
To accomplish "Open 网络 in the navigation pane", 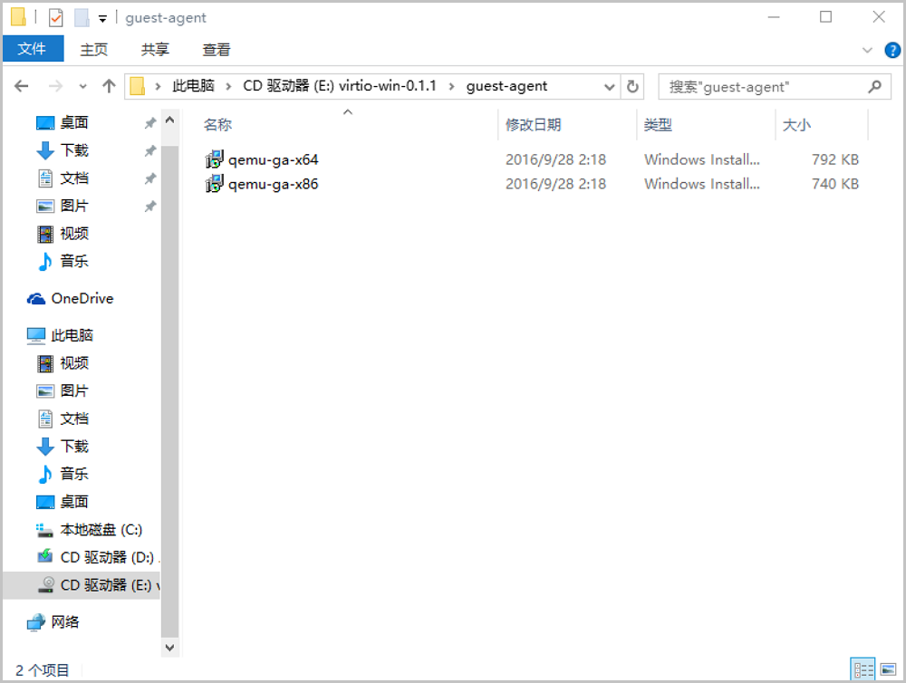I will pos(53,621).
